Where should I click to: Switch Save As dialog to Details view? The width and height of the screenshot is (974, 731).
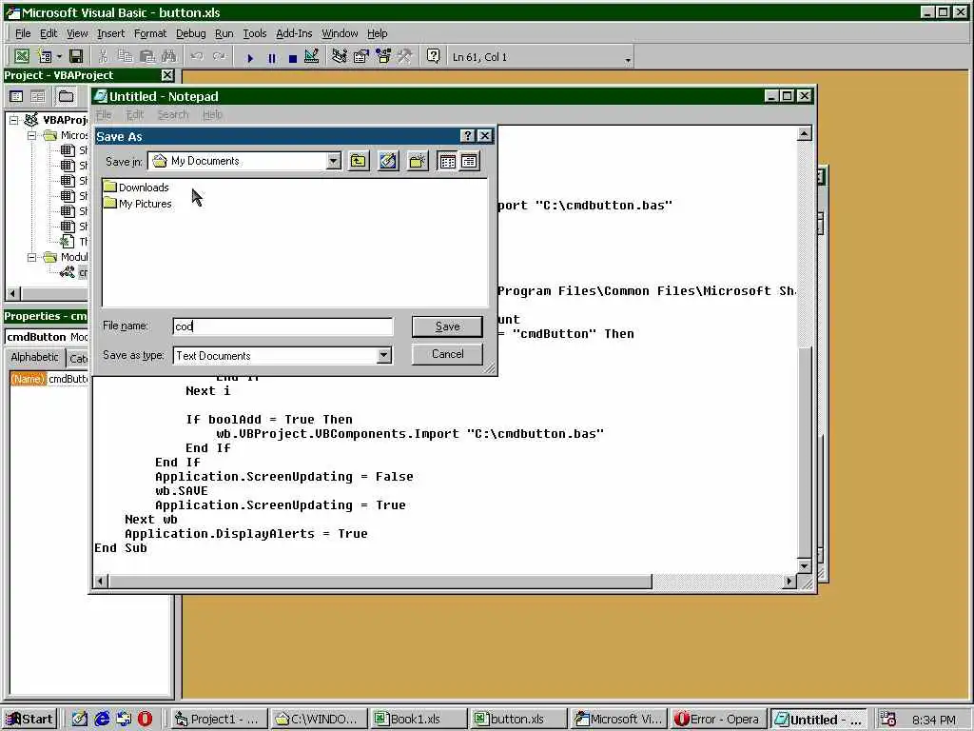(470, 162)
